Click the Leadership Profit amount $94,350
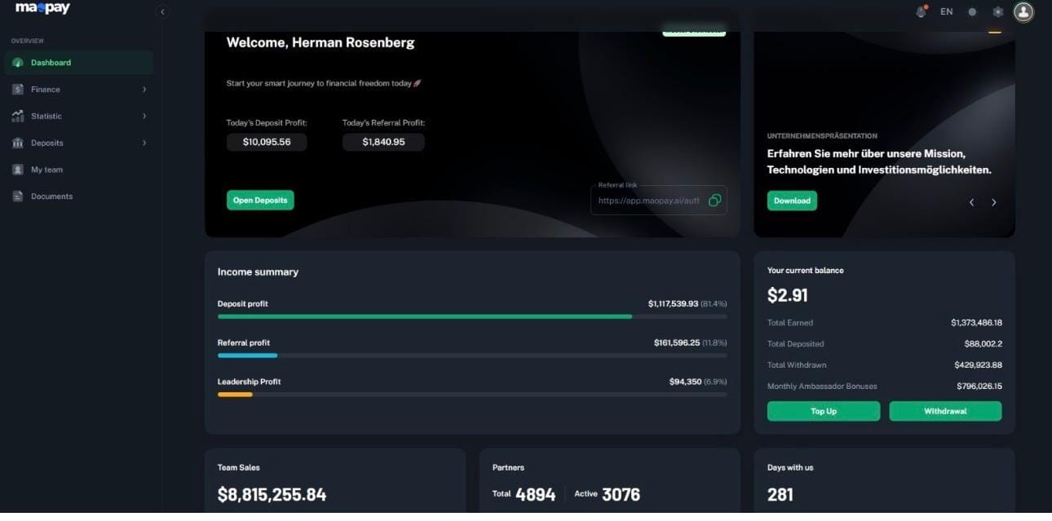Viewport: 1052px width, 521px height. click(x=685, y=382)
